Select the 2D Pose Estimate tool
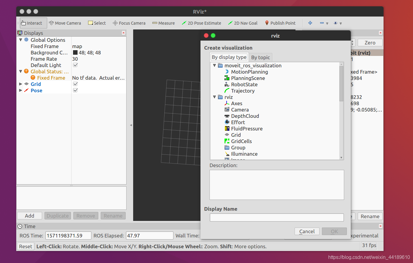Viewport: 413px width, 263px height. (201, 23)
